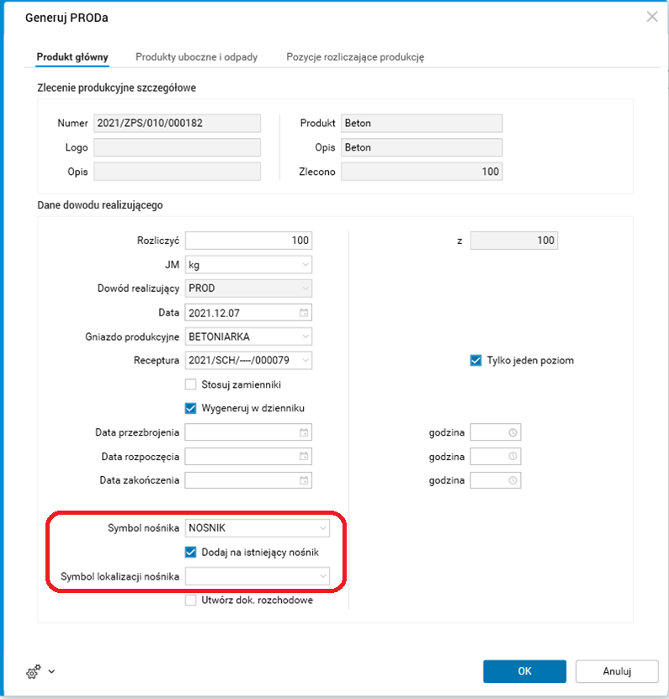Toggle Dodaj na istniejący nośnik checkbox
Viewport: 669px width, 699px height.
click(191, 552)
